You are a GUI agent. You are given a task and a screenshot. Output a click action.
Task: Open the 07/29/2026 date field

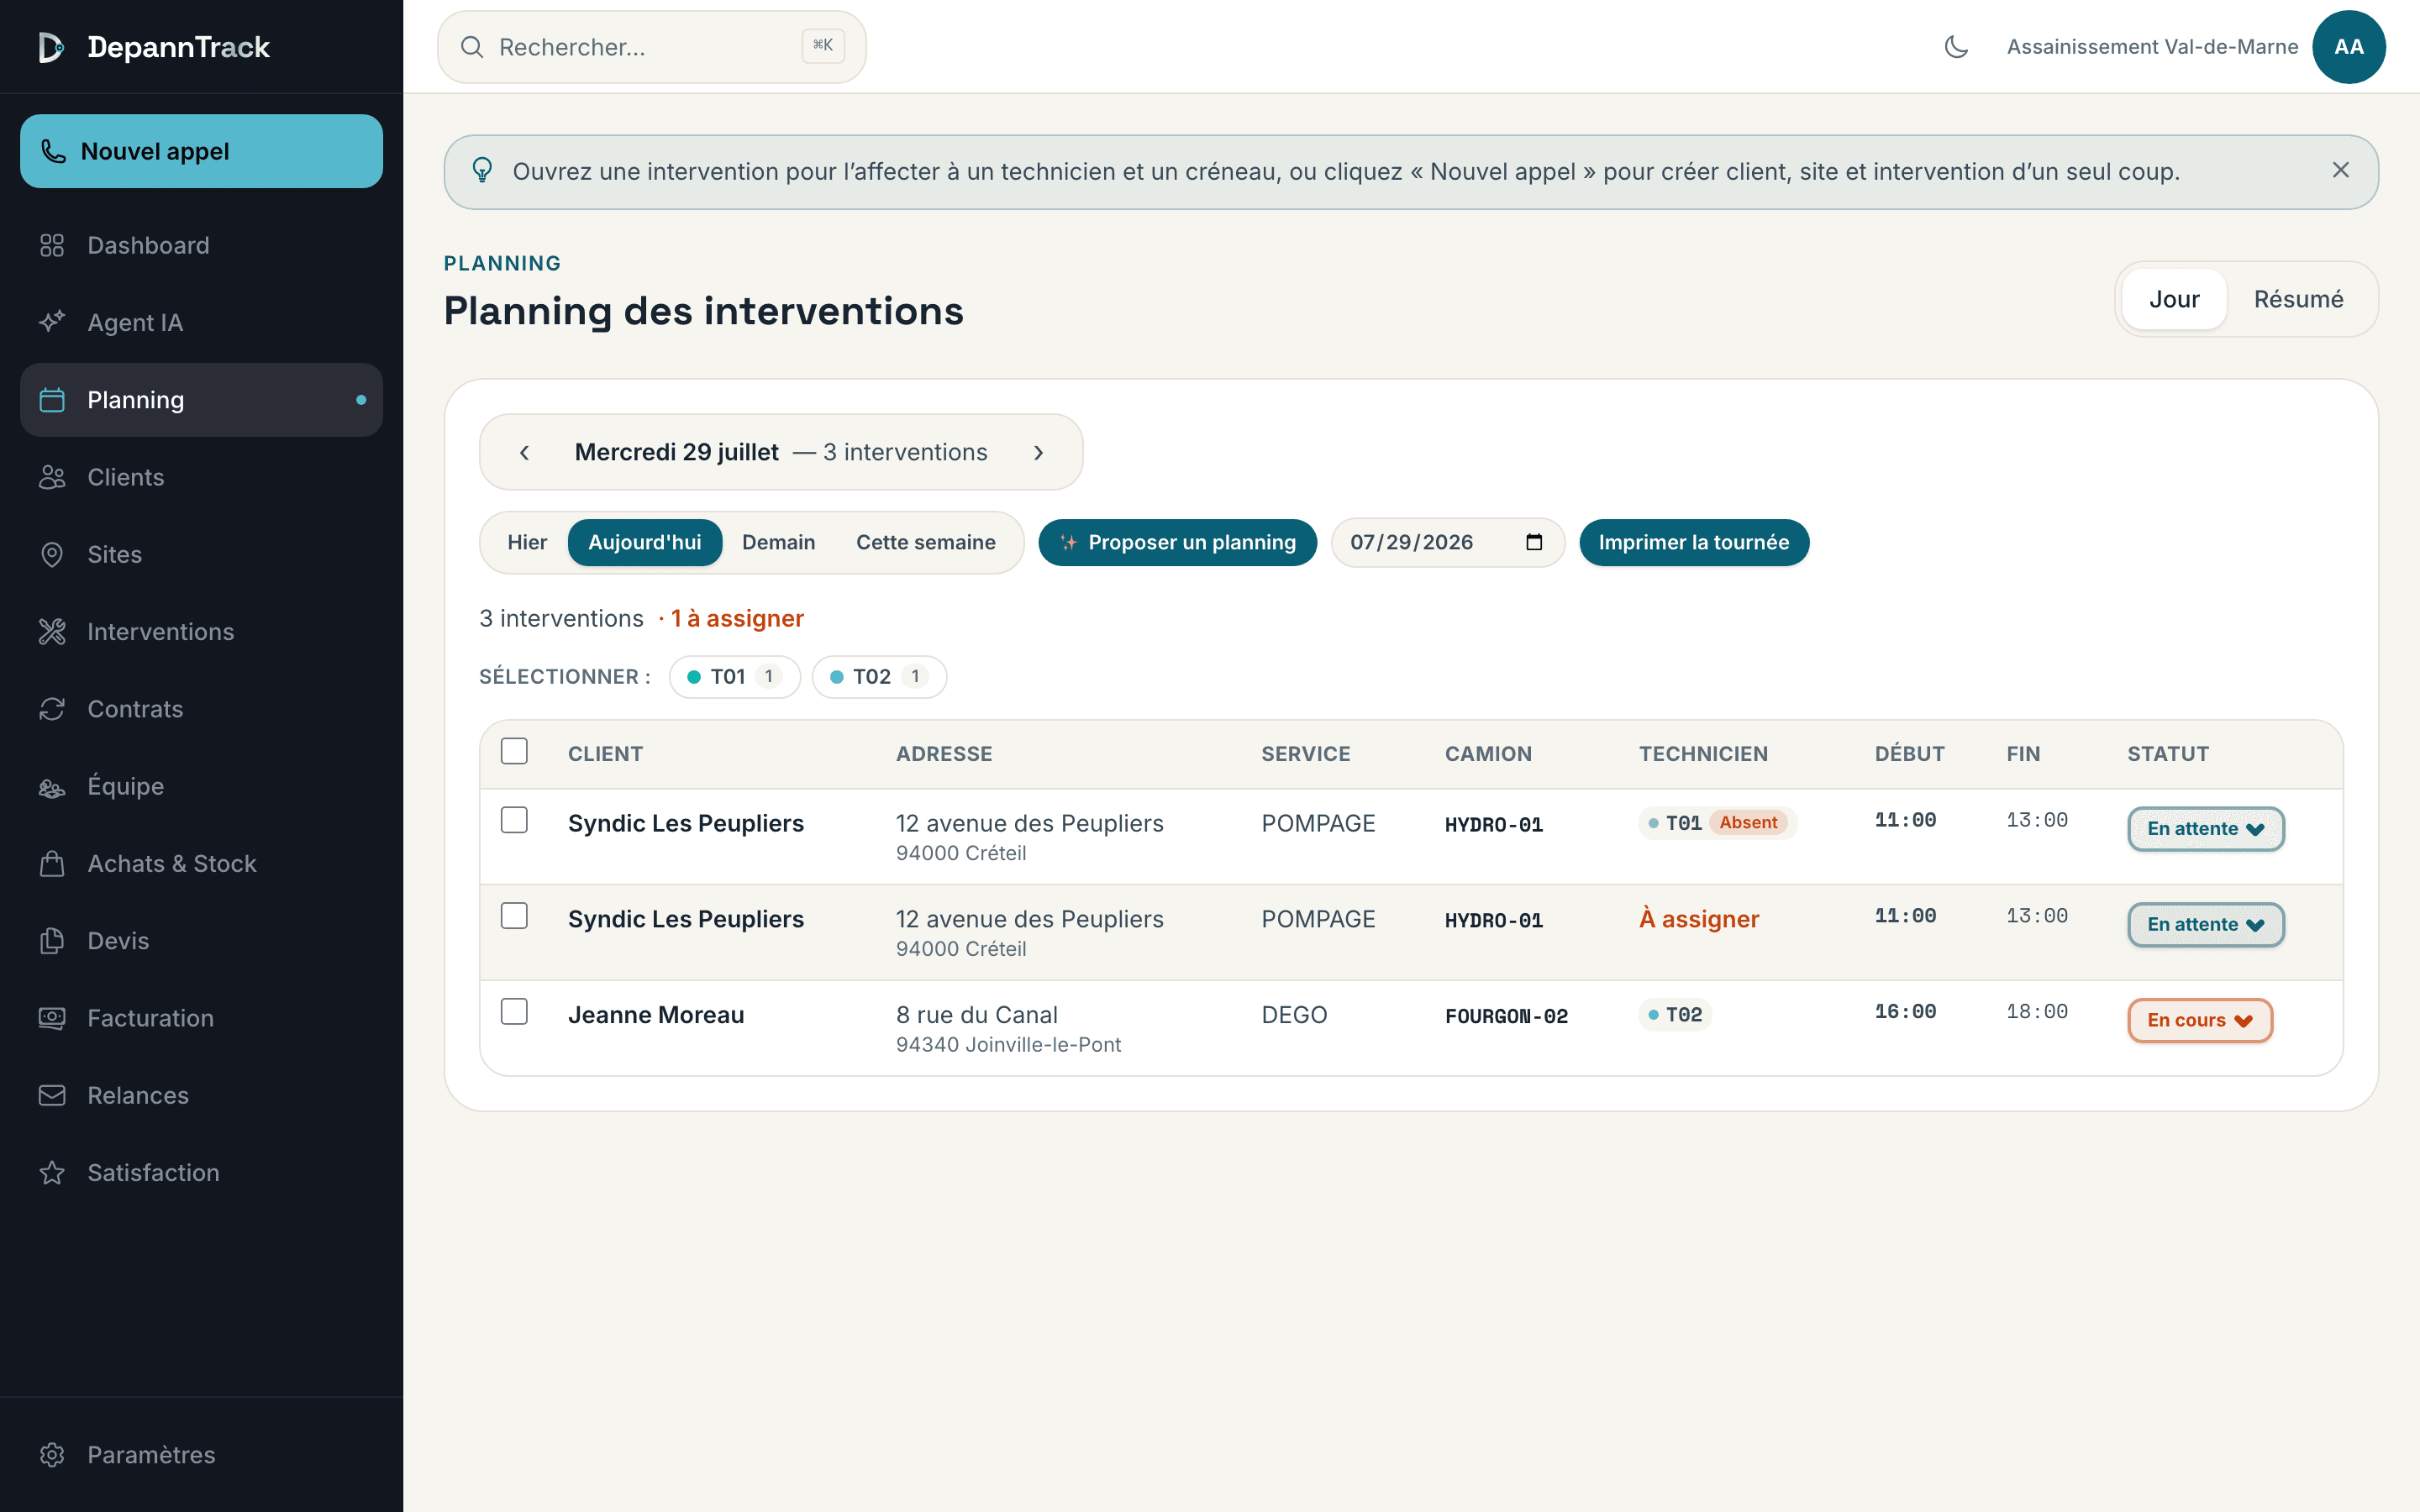1447,543
